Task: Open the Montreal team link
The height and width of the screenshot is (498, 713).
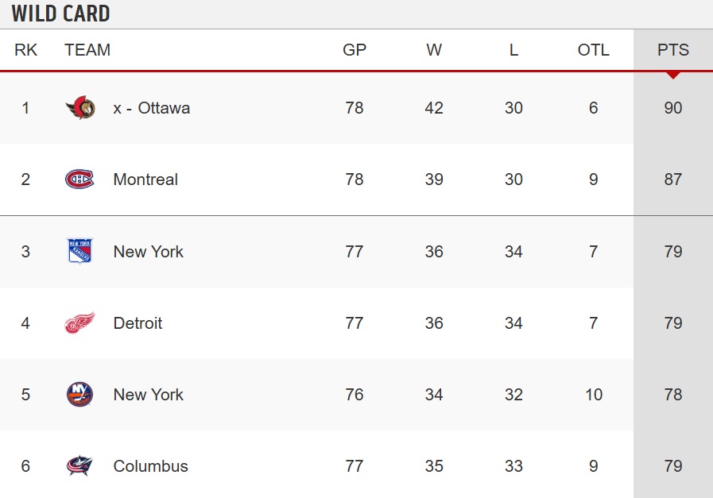Action: tap(145, 180)
